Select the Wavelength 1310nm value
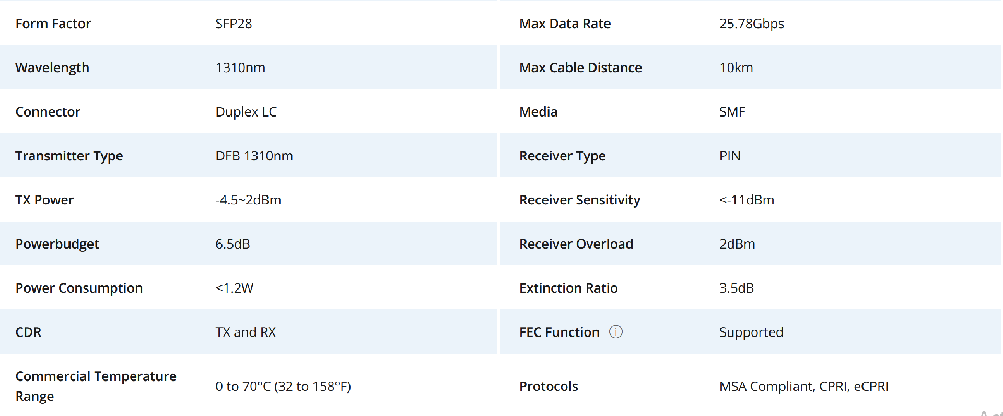This screenshot has width=1003, height=416. (240, 67)
